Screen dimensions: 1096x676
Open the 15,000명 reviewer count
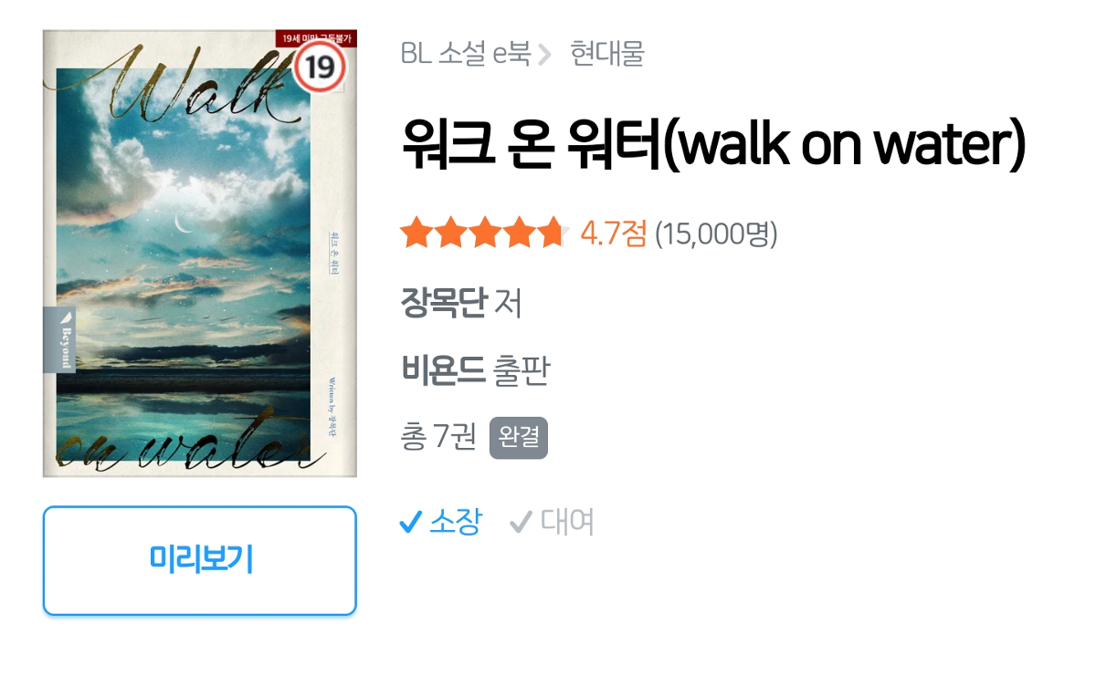(716, 234)
